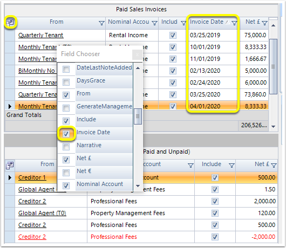Expand the Creditor 1 row indicator arrow
Image resolution: width=286 pixels, height=248 pixels.
[x=10, y=177]
